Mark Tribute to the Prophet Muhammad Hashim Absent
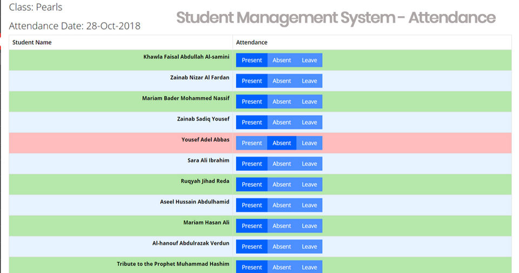The height and width of the screenshot is (273, 519). pyautogui.click(x=282, y=267)
